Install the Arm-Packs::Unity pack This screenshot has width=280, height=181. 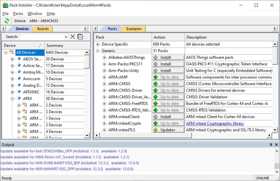[168, 70]
